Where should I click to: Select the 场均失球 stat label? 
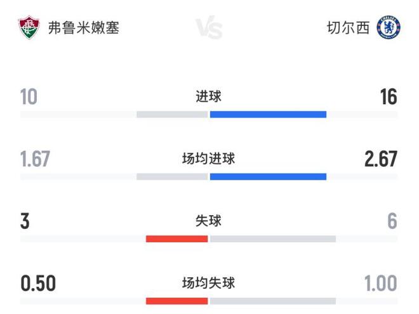209,283
